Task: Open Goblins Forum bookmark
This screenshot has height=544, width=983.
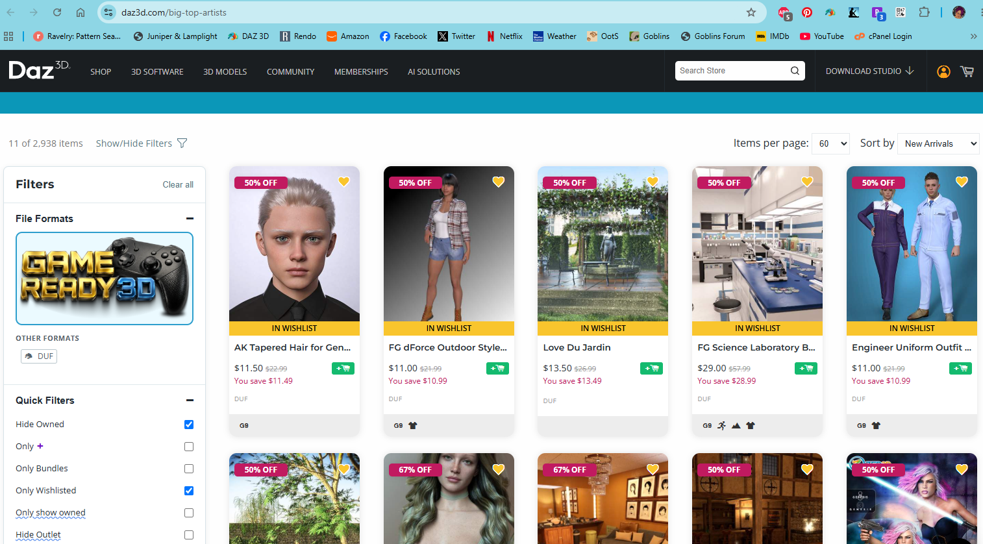Action: pos(712,36)
